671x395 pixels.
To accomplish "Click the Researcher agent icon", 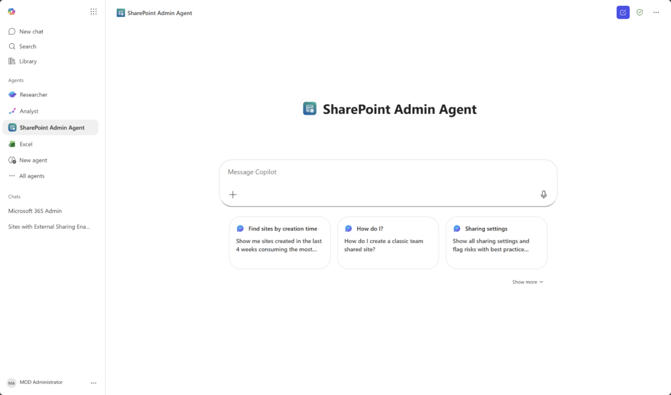I will click(12, 94).
